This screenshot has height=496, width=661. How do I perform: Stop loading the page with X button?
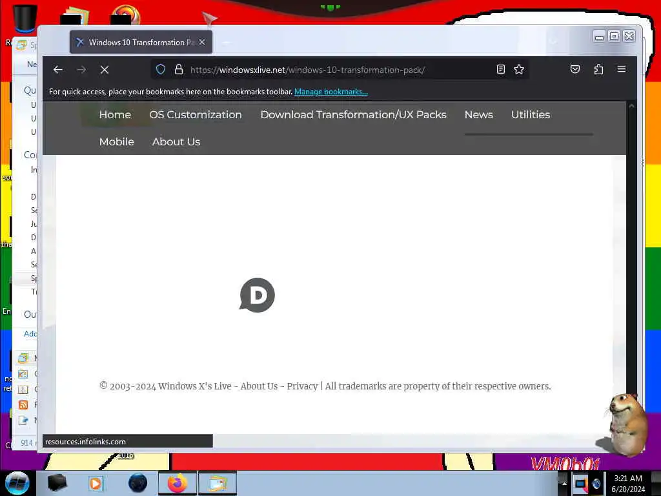tap(105, 70)
